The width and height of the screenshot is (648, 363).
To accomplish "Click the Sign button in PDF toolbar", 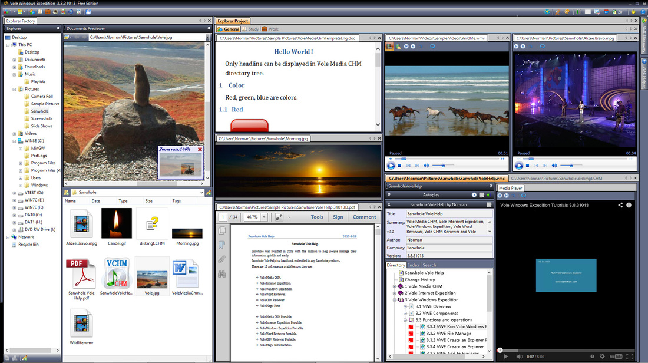I will pyautogui.click(x=338, y=217).
